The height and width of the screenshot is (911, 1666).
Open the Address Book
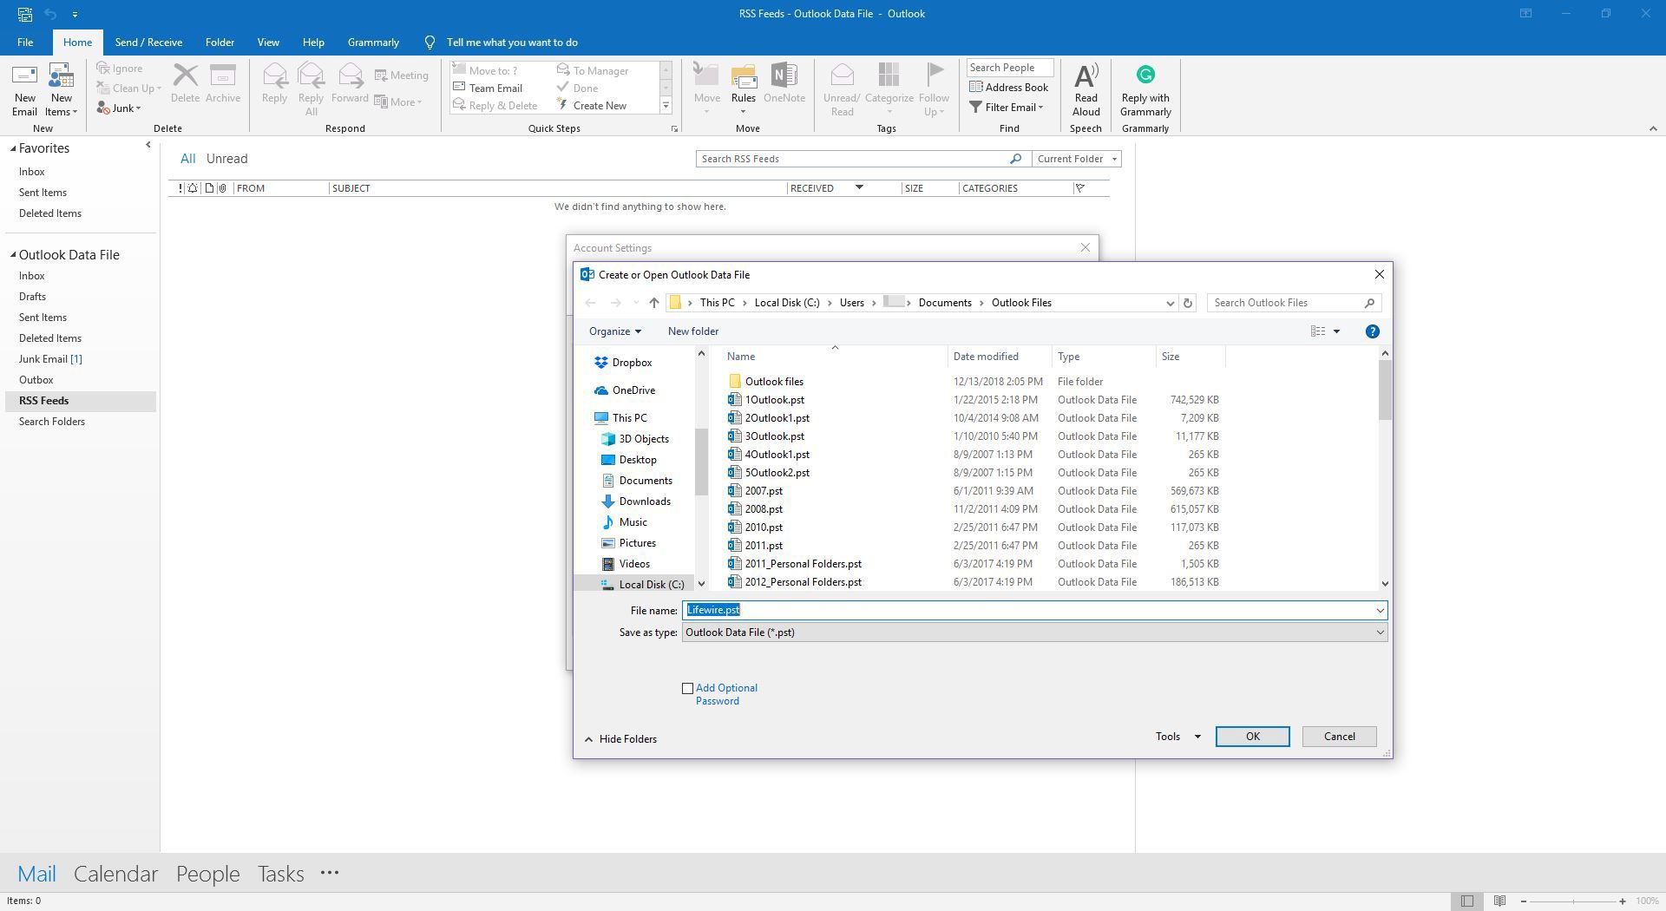(1009, 88)
